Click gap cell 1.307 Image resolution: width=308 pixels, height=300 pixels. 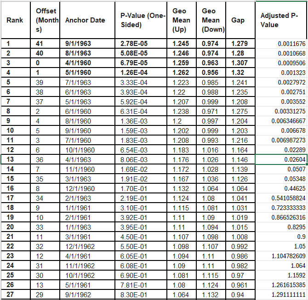coord(240,63)
